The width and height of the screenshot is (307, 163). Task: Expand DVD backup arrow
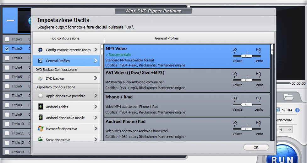click(x=96, y=78)
